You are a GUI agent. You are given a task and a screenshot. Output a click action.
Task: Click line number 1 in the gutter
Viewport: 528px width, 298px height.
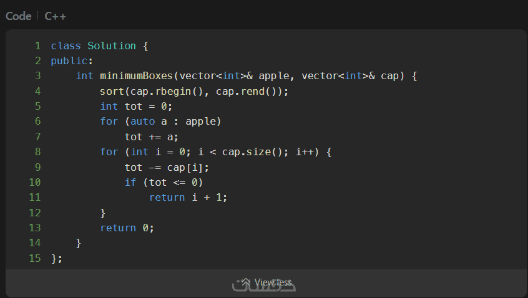(x=37, y=46)
